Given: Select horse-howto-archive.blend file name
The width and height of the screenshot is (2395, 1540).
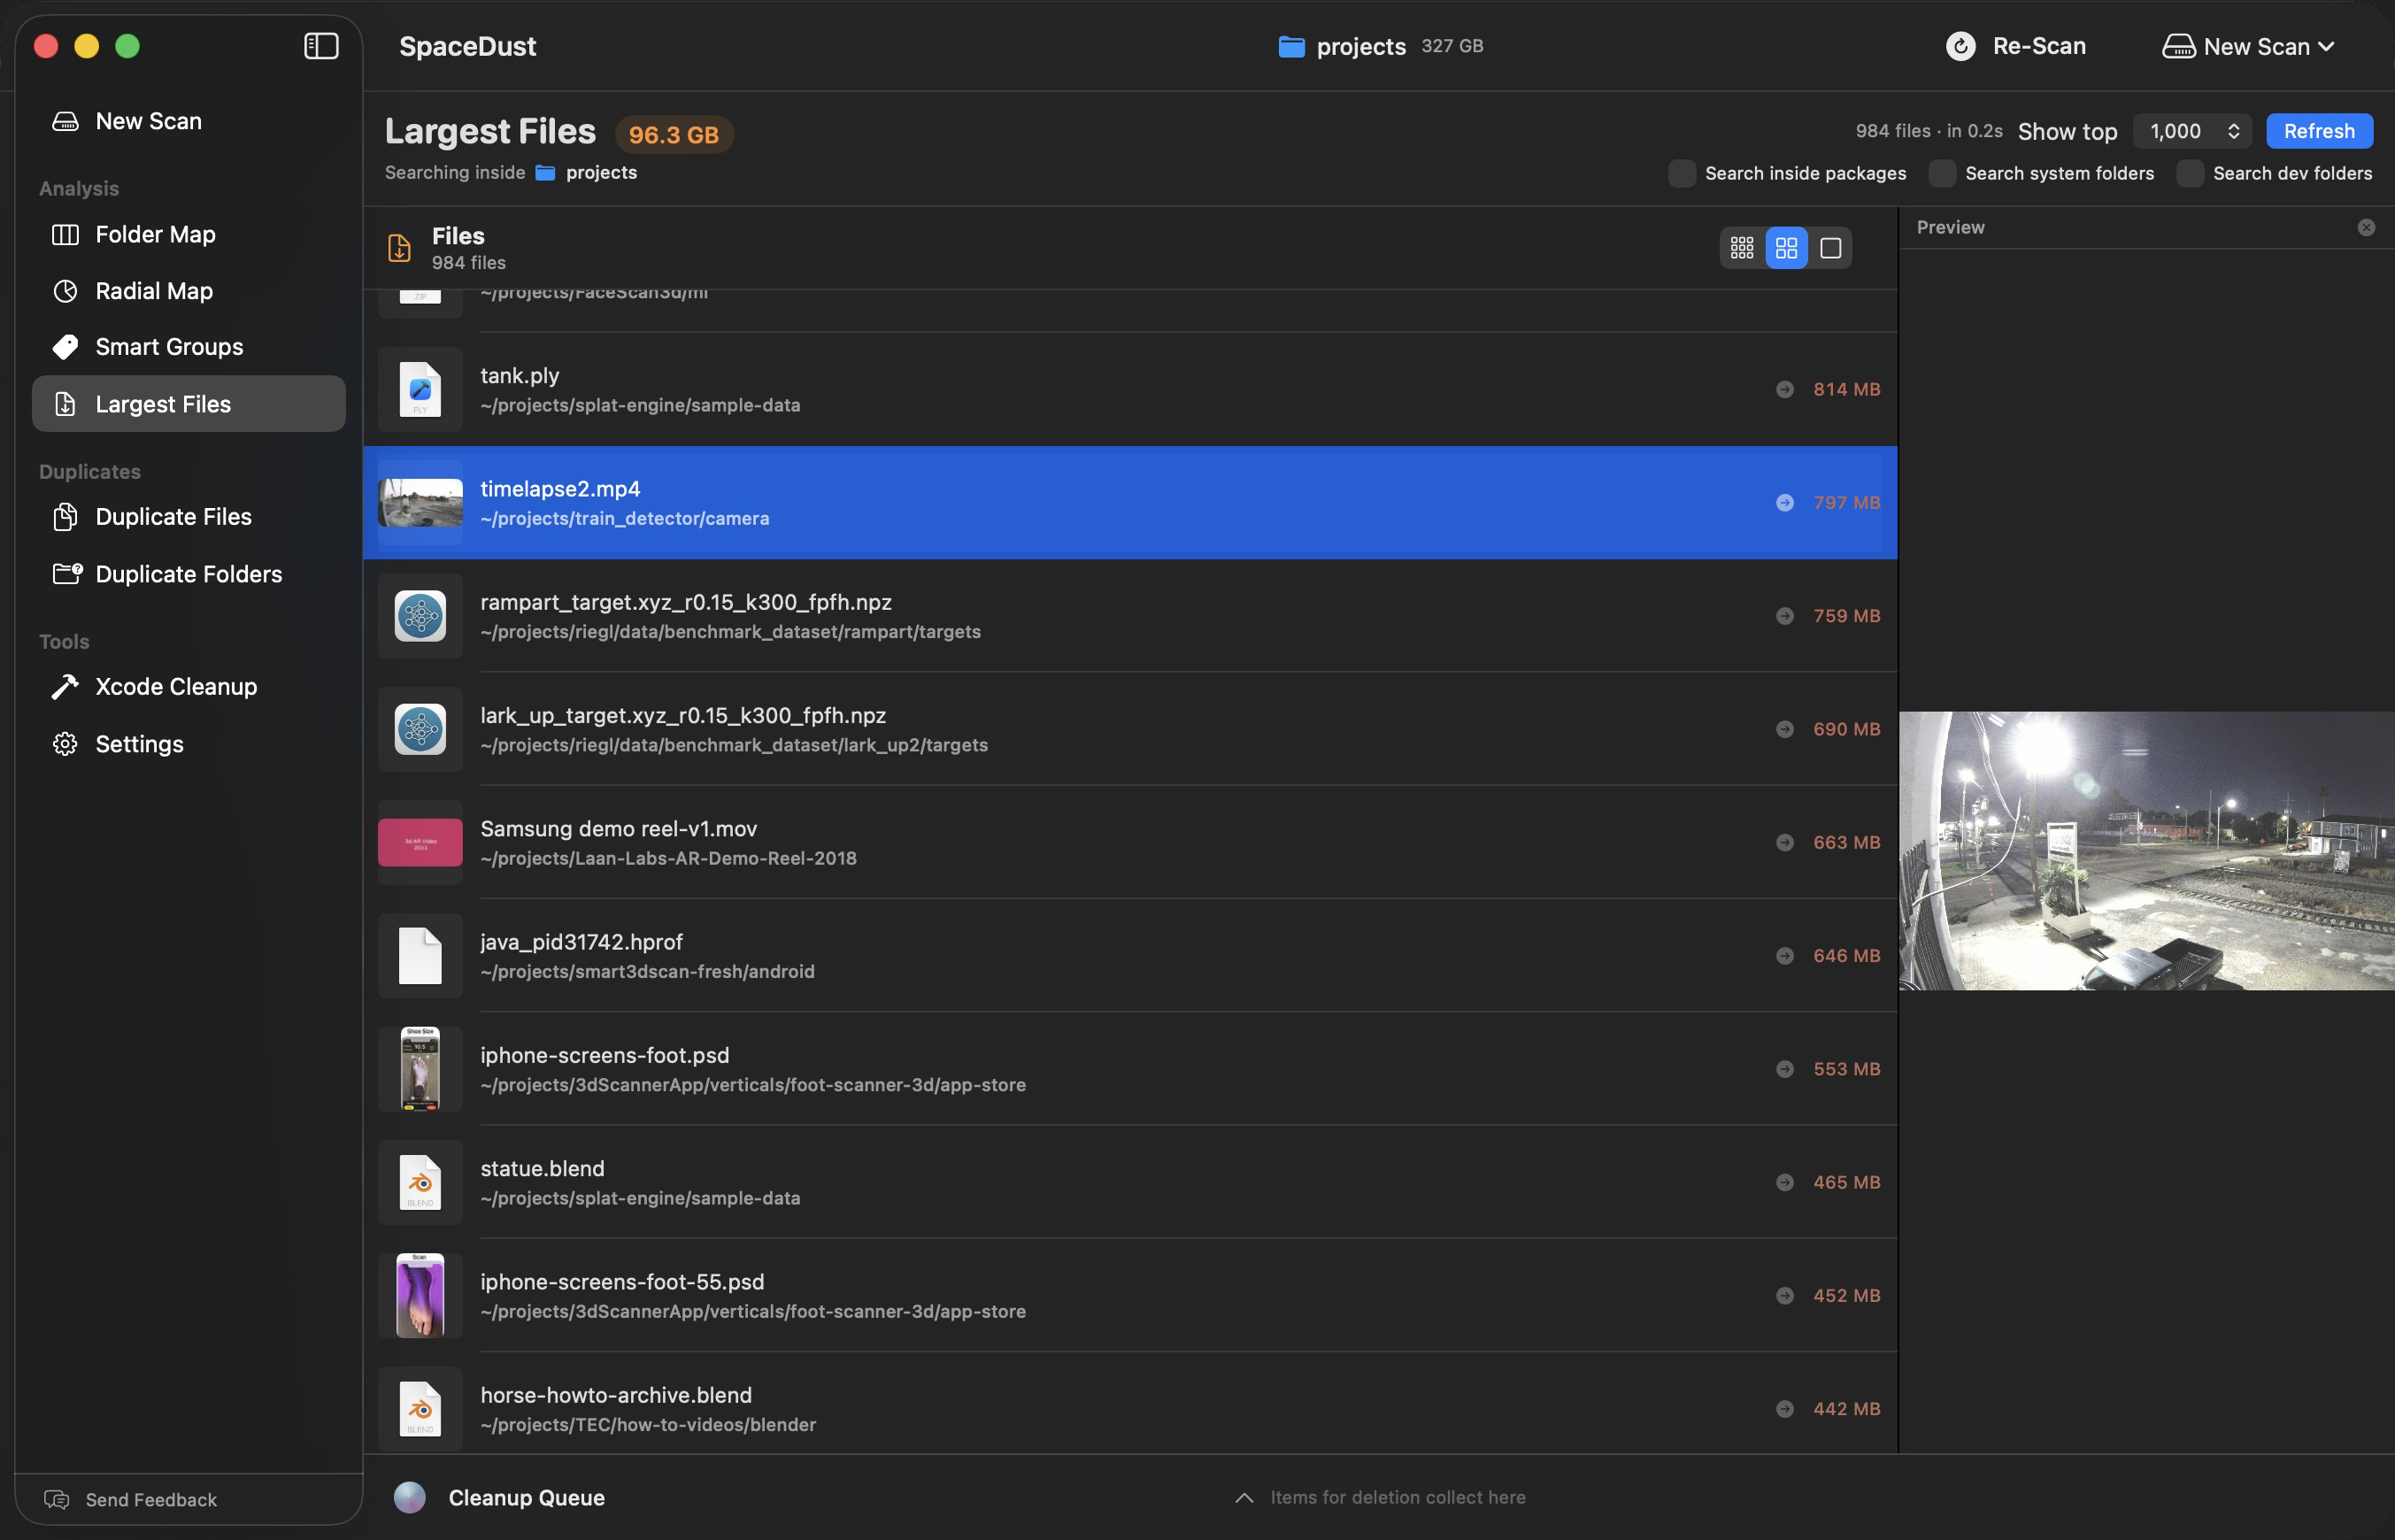Looking at the screenshot, I should click(616, 1395).
